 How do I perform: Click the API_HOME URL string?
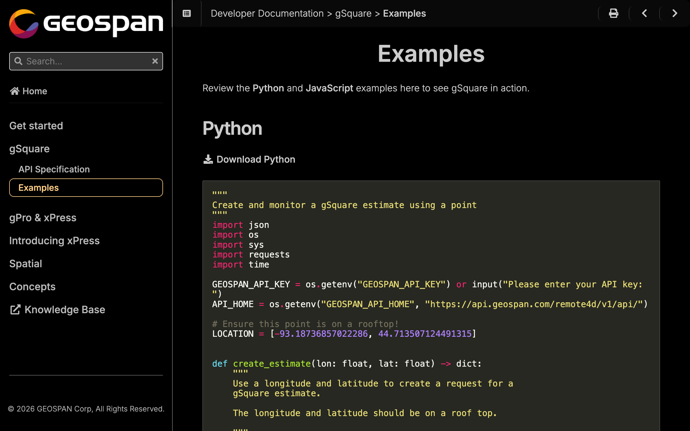click(534, 304)
